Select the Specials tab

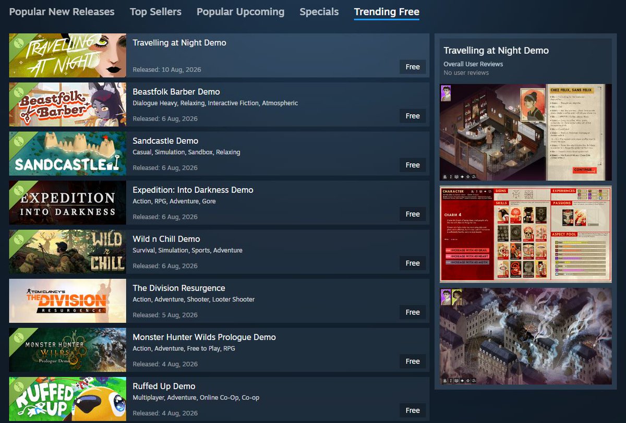point(319,11)
